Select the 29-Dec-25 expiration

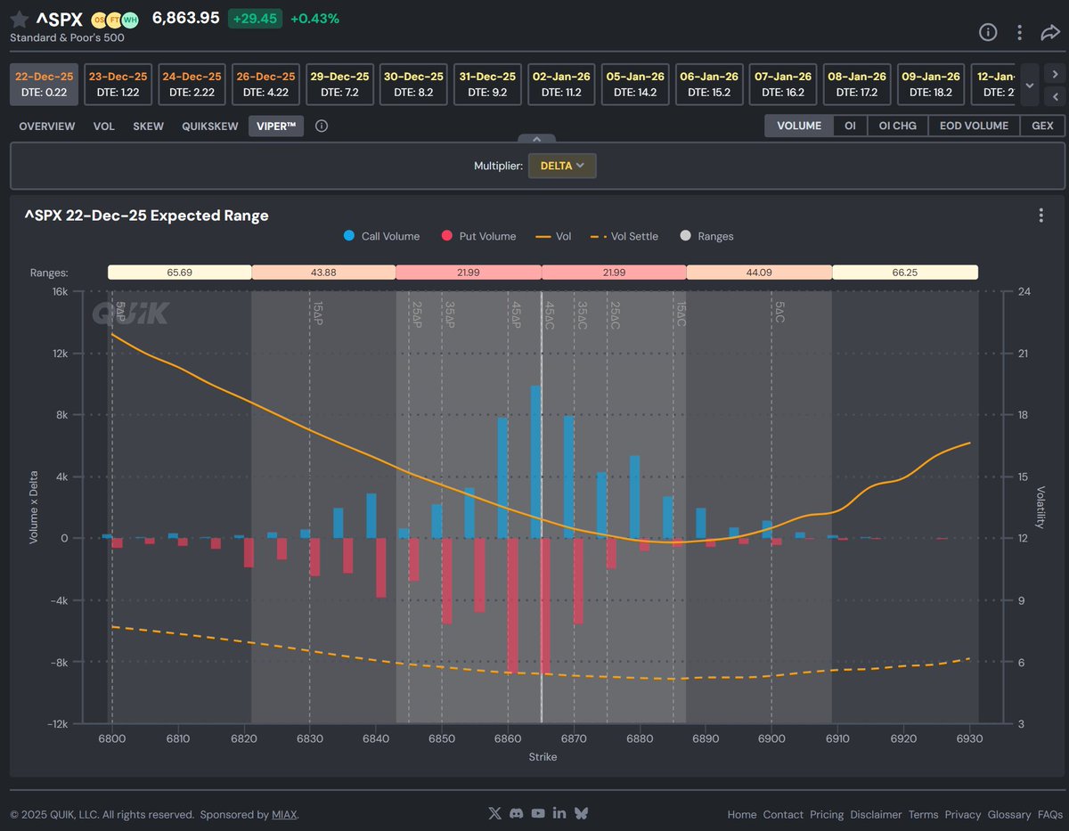pos(339,85)
